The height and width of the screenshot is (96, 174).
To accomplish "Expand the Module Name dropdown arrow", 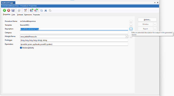I will pyautogui.click(x=127, y=37).
